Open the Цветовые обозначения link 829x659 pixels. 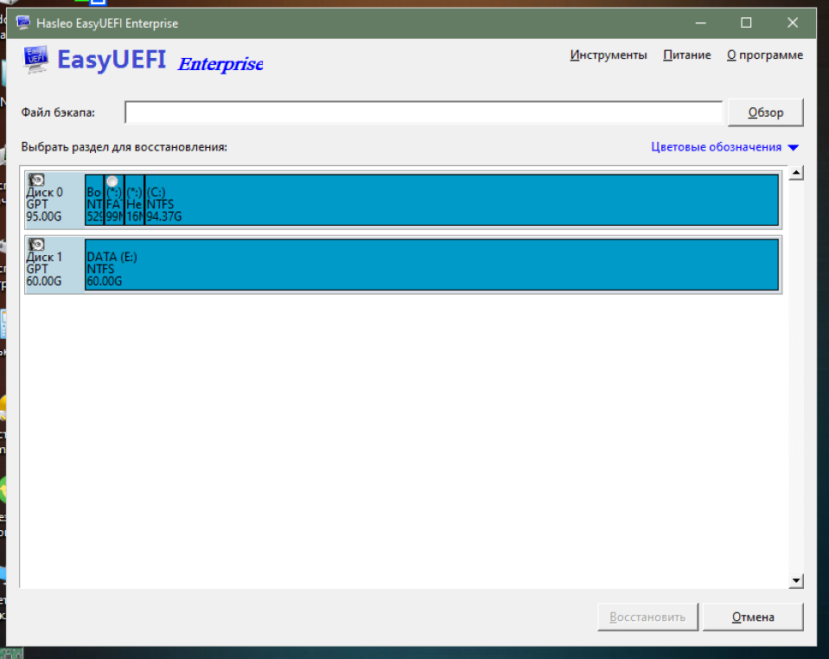click(x=716, y=147)
